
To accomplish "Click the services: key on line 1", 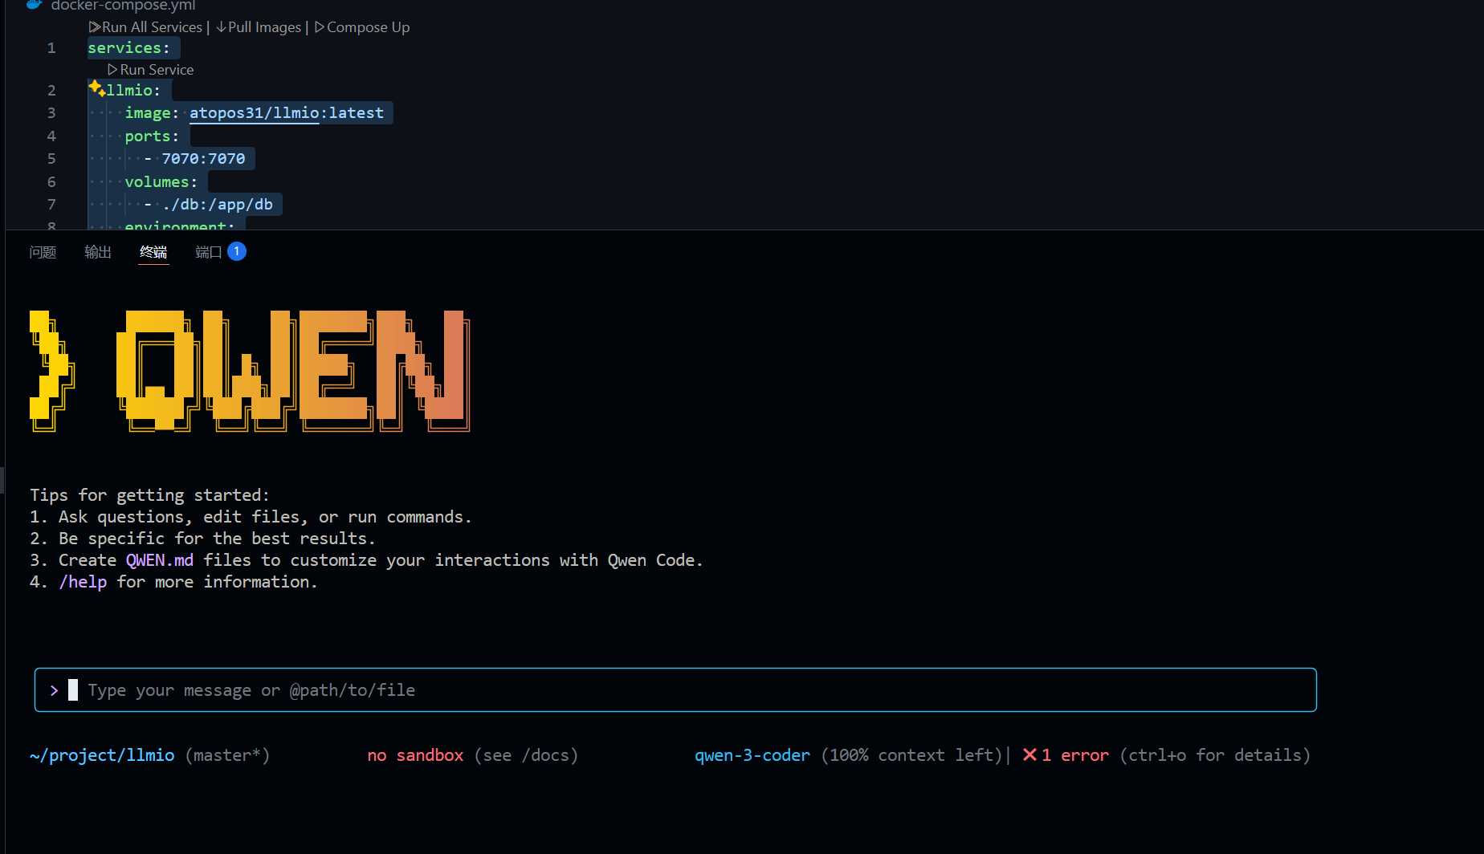I will (x=128, y=48).
